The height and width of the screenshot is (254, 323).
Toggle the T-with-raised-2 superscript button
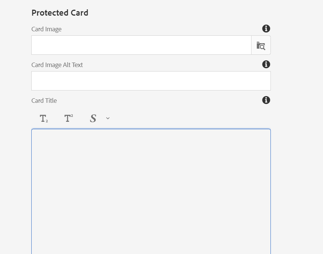tap(69, 118)
